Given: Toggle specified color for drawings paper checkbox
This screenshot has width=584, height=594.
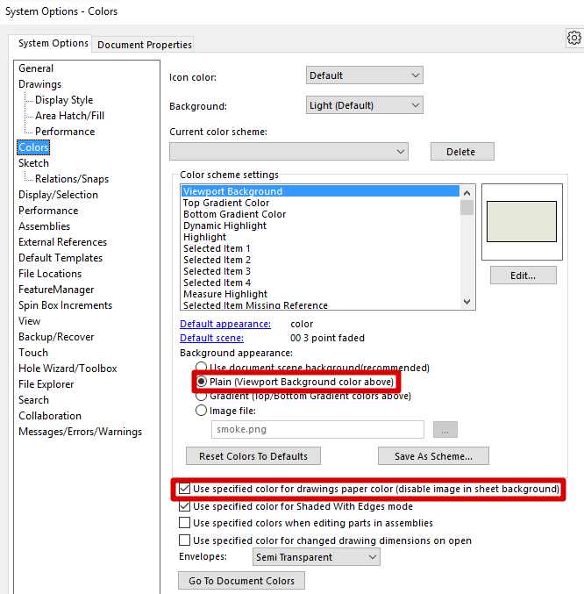Looking at the screenshot, I should pos(185,489).
